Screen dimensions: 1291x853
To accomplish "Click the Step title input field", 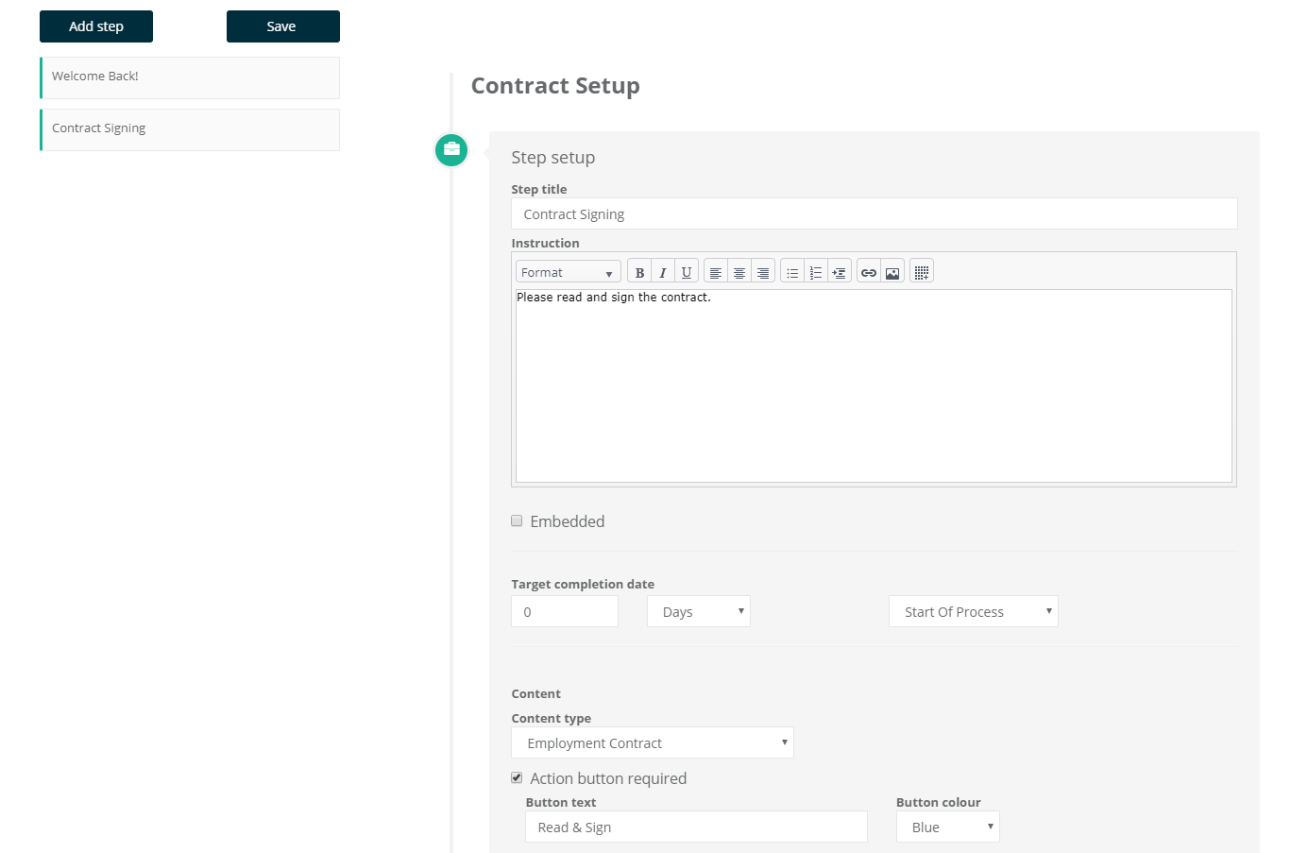I will 875,213.
